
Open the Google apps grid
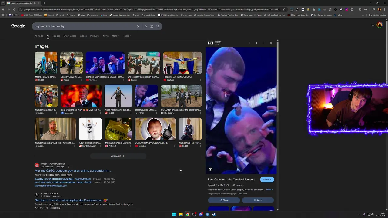point(373,25)
